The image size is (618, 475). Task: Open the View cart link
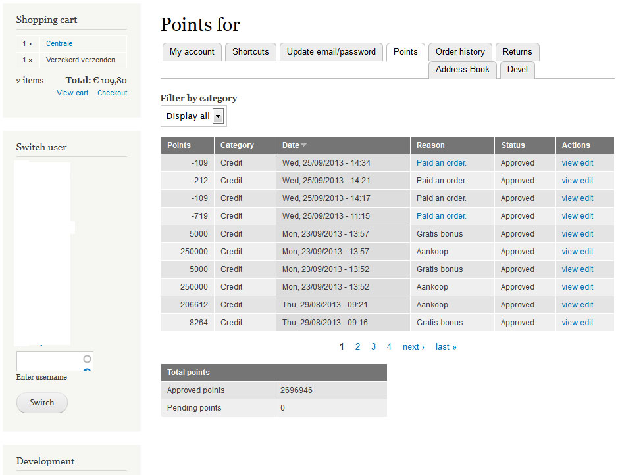coord(72,93)
